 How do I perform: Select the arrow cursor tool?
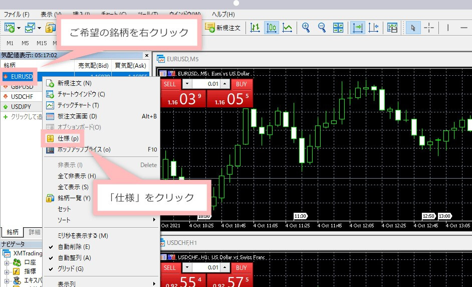point(413,28)
